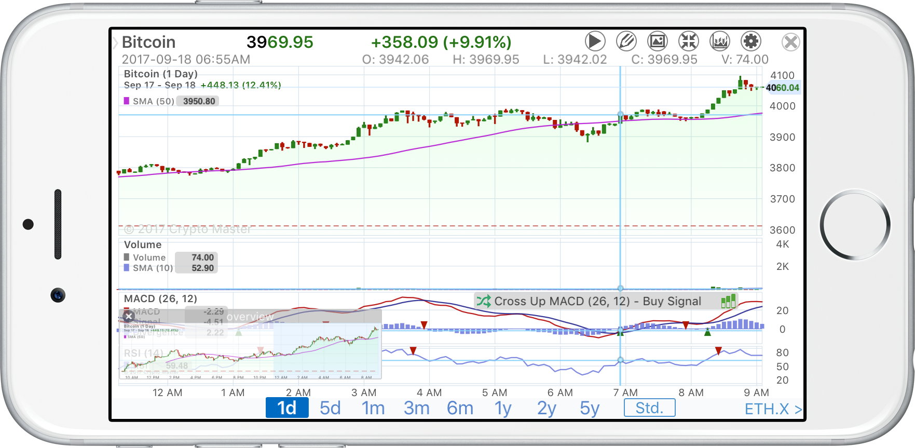The image size is (915, 448).
Task: Tap the red down-arrow marker on MACD near 8 AM
Action: click(x=686, y=325)
